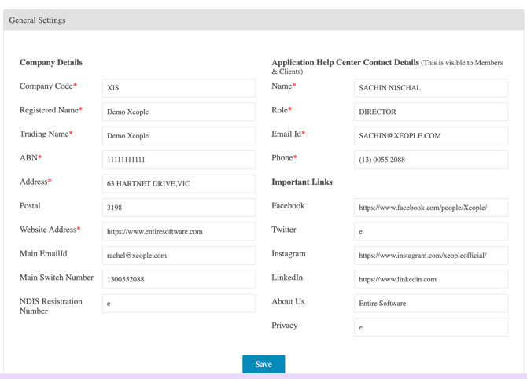The height and width of the screenshot is (379, 527).
Task: Click the Email Id input field
Action: click(x=430, y=136)
